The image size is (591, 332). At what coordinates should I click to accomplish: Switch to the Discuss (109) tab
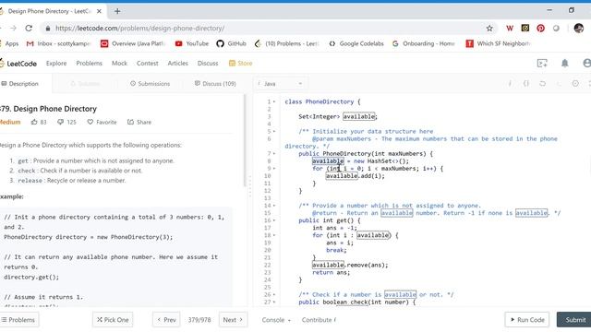click(215, 84)
